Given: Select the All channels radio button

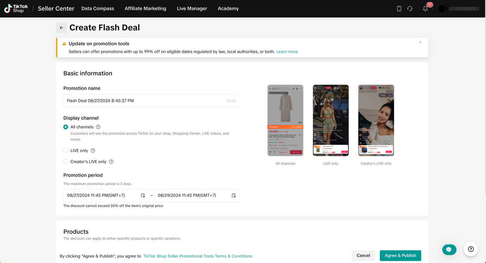Looking at the screenshot, I should 66,127.
